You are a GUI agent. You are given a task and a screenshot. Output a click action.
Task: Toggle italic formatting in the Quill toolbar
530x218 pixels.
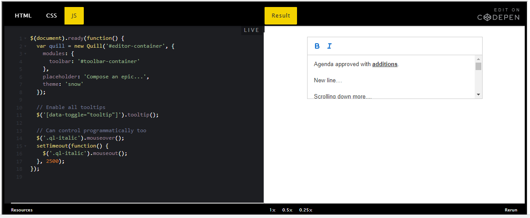329,46
